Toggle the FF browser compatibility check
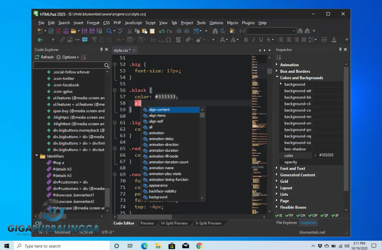The image size is (382, 250). coord(289,215)
